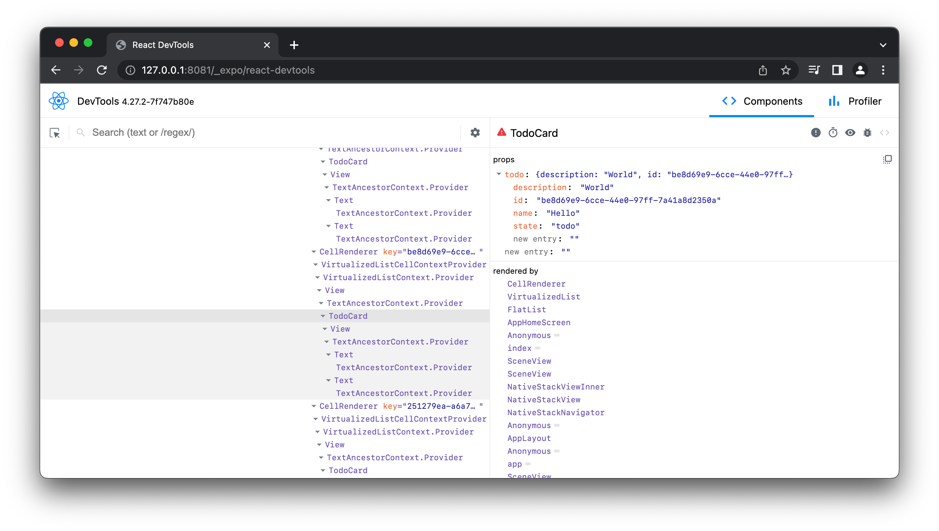Toggle the browser side panel
The height and width of the screenshot is (531, 939).
[x=837, y=70]
